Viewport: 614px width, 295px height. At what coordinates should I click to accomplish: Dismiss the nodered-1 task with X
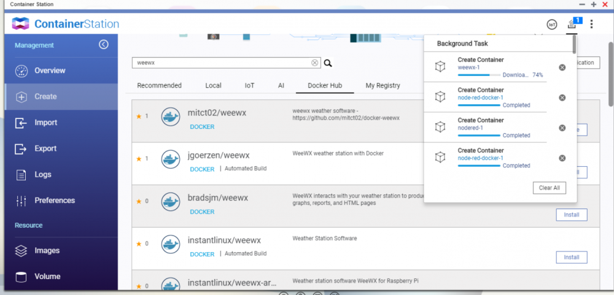(x=562, y=128)
